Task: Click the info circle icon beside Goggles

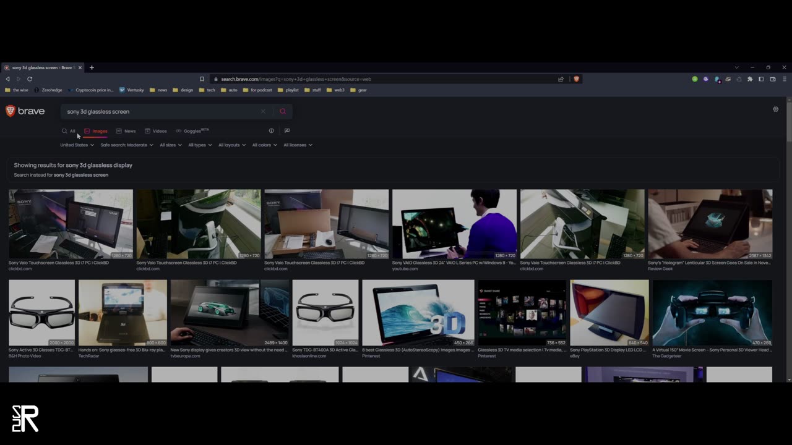Action: 271,130
